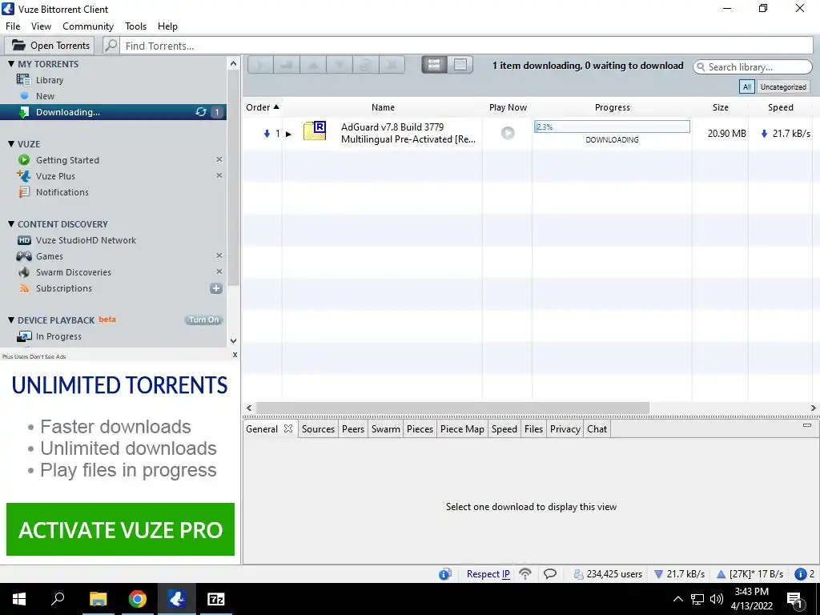
Task: Open In Progress under Device Playback
Action: [58, 336]
